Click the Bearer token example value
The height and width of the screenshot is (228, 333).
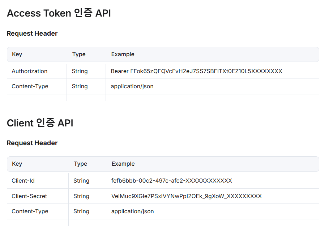pos(196,71)
